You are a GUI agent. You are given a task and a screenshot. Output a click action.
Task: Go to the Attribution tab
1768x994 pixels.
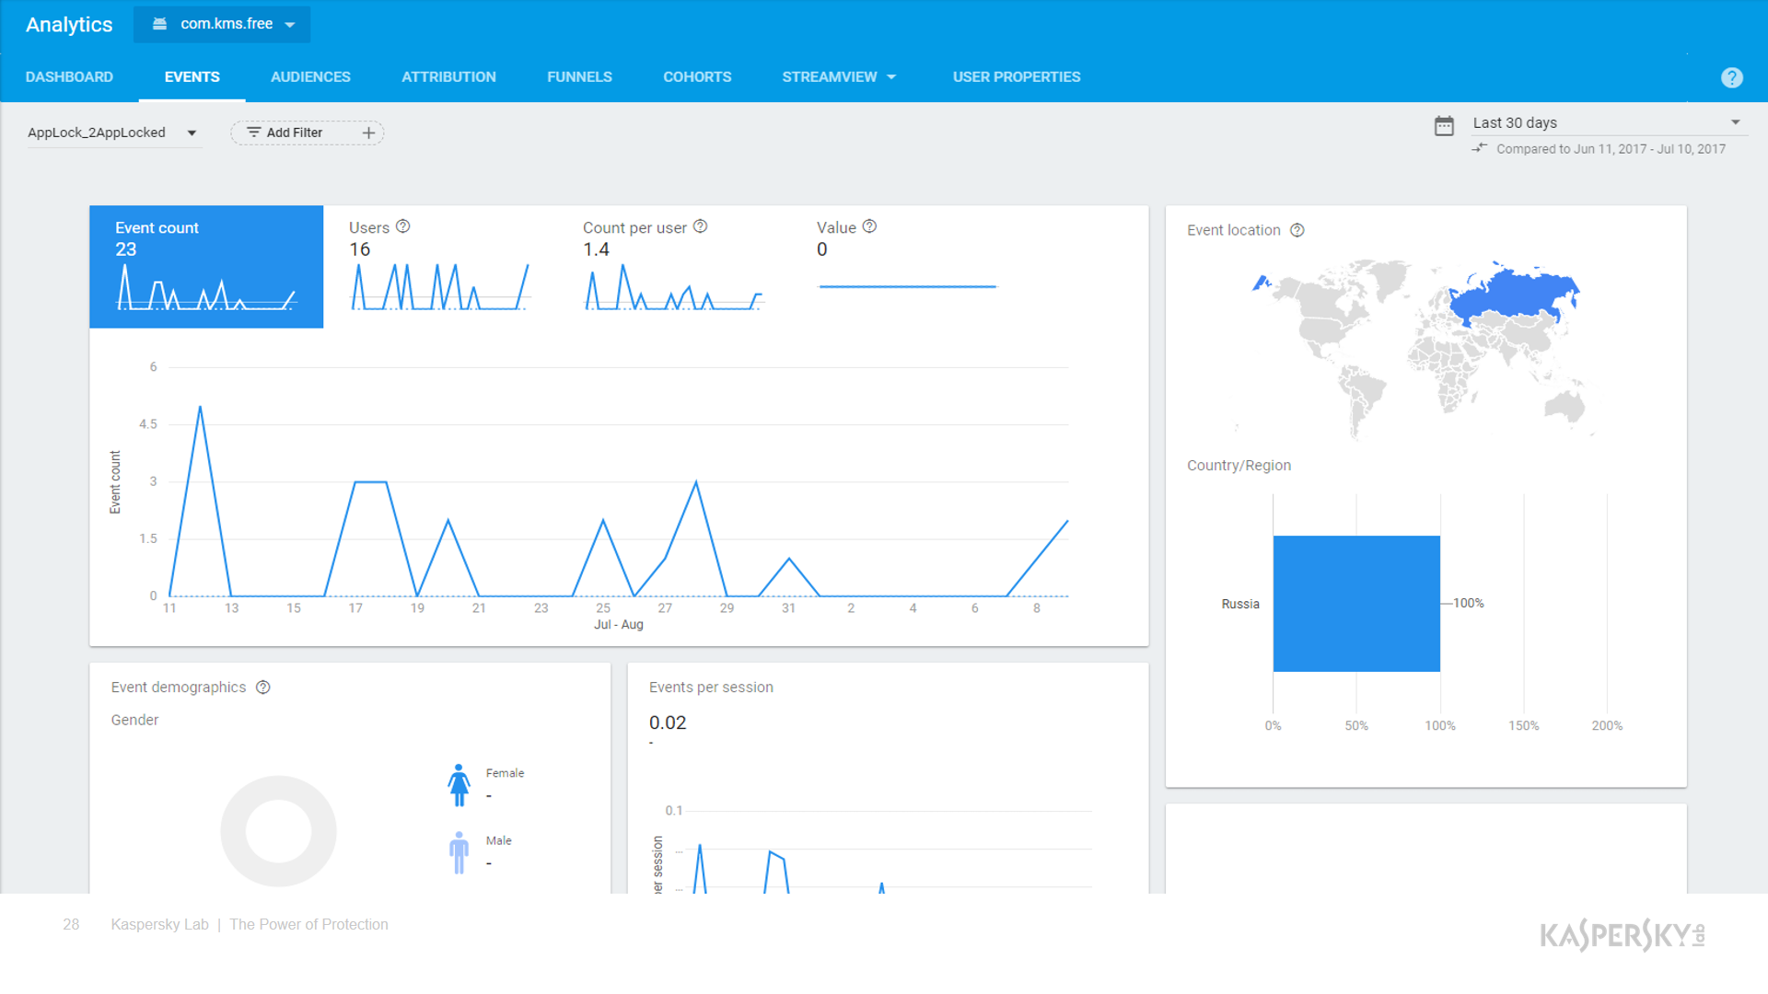point(448,77)
